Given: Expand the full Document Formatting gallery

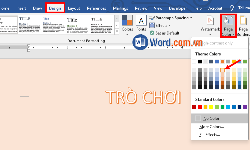Looking at the screenshot, I should 117,32.
